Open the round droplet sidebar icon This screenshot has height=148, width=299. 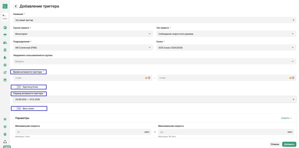tap(5, 65)
